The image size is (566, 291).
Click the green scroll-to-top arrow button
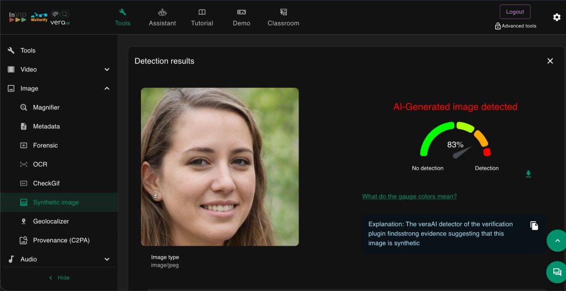[x=557, y=241]
